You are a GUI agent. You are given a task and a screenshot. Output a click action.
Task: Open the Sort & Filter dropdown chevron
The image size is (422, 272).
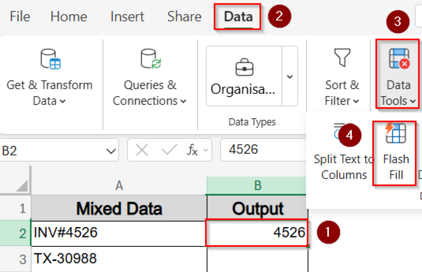(x=356, y=101)
